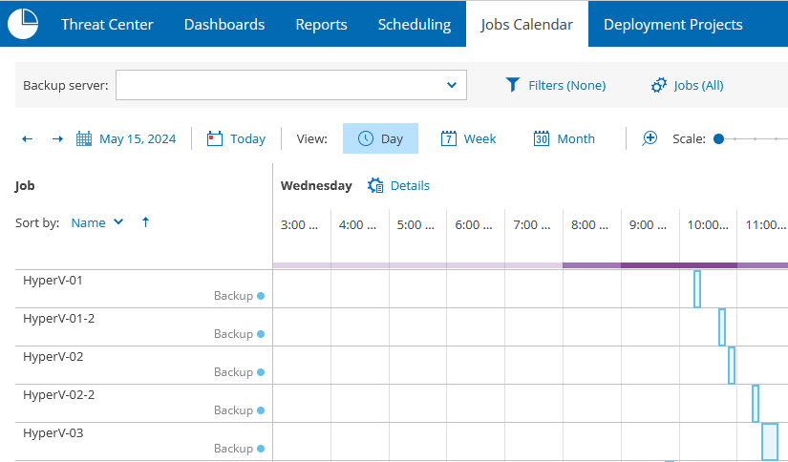
Task: Open the Deployment Projects tab
Action: pyautogui.click(x=673, y=24)
